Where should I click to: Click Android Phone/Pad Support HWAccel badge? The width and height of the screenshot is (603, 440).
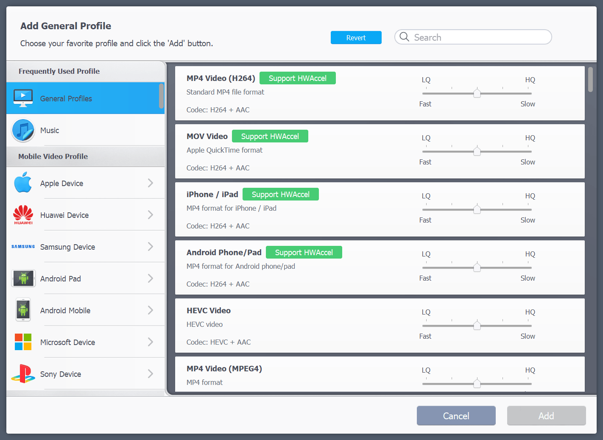click(304, 252)
